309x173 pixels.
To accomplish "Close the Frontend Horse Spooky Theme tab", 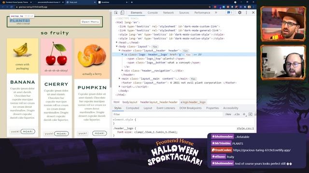I will tap(31, 2).
